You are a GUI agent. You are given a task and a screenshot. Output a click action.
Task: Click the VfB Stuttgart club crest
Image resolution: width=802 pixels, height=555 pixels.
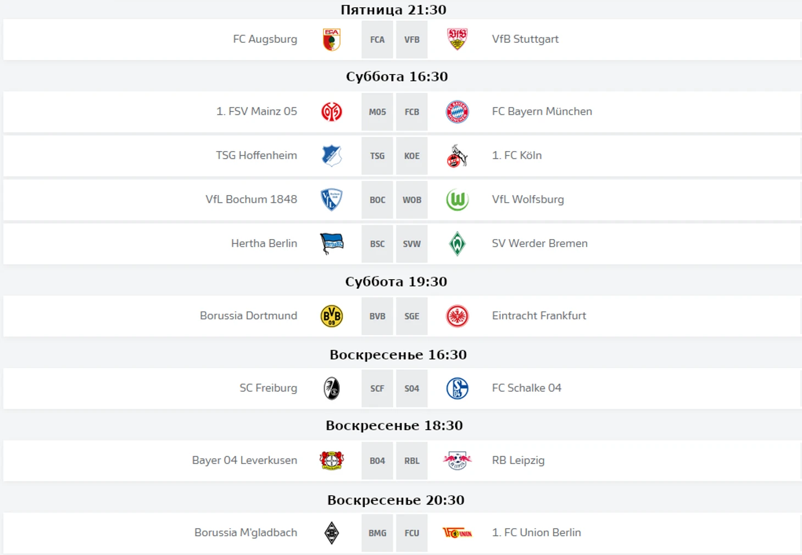(457, 40)
